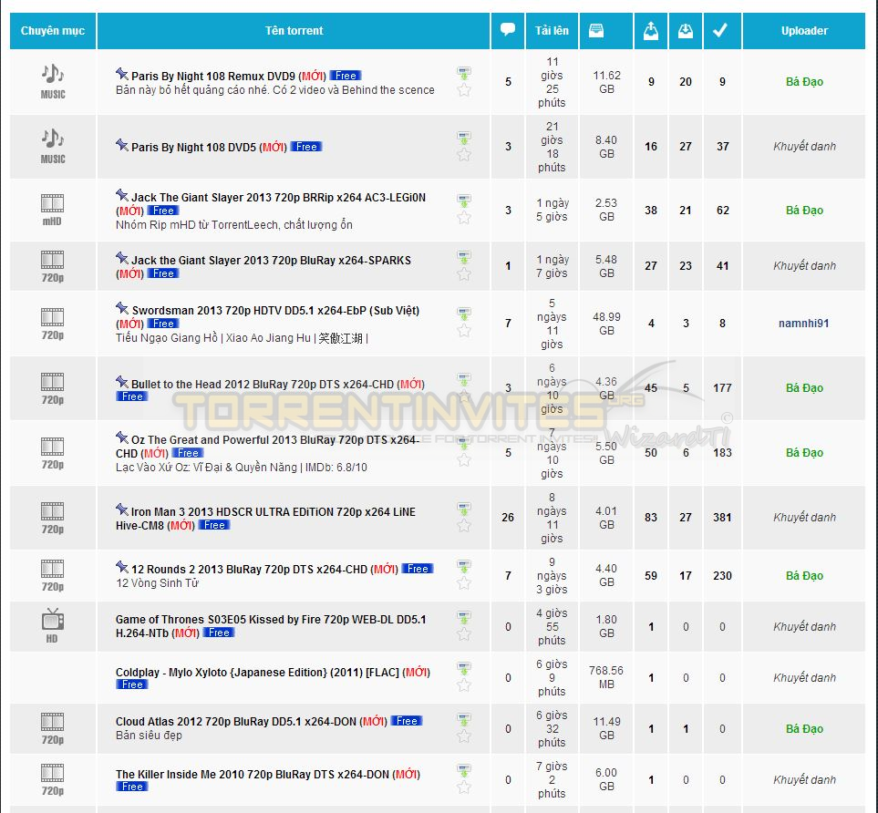Sort by the comments bubble column icon
The height and width of the screenshot is (813, 878).
pyautogui.click(x=508, y=30)
